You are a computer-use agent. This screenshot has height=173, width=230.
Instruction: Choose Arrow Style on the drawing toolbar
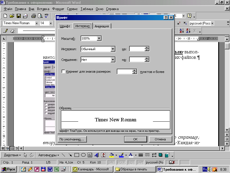(154, 155)
